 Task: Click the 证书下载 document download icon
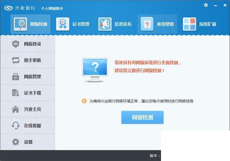point(16,93)
